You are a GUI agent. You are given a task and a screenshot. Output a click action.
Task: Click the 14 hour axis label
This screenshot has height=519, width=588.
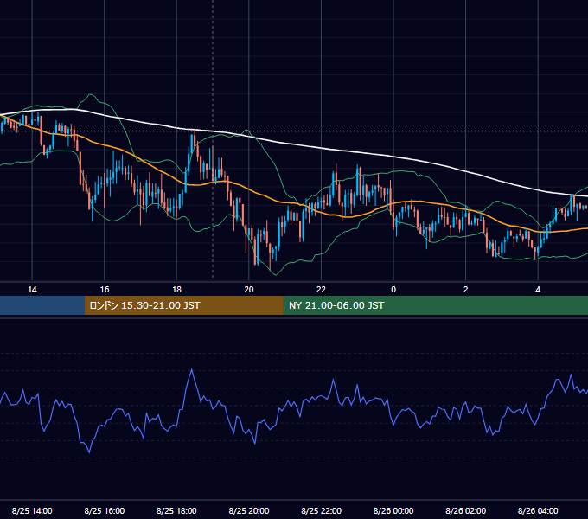click(x=32, y=290)
